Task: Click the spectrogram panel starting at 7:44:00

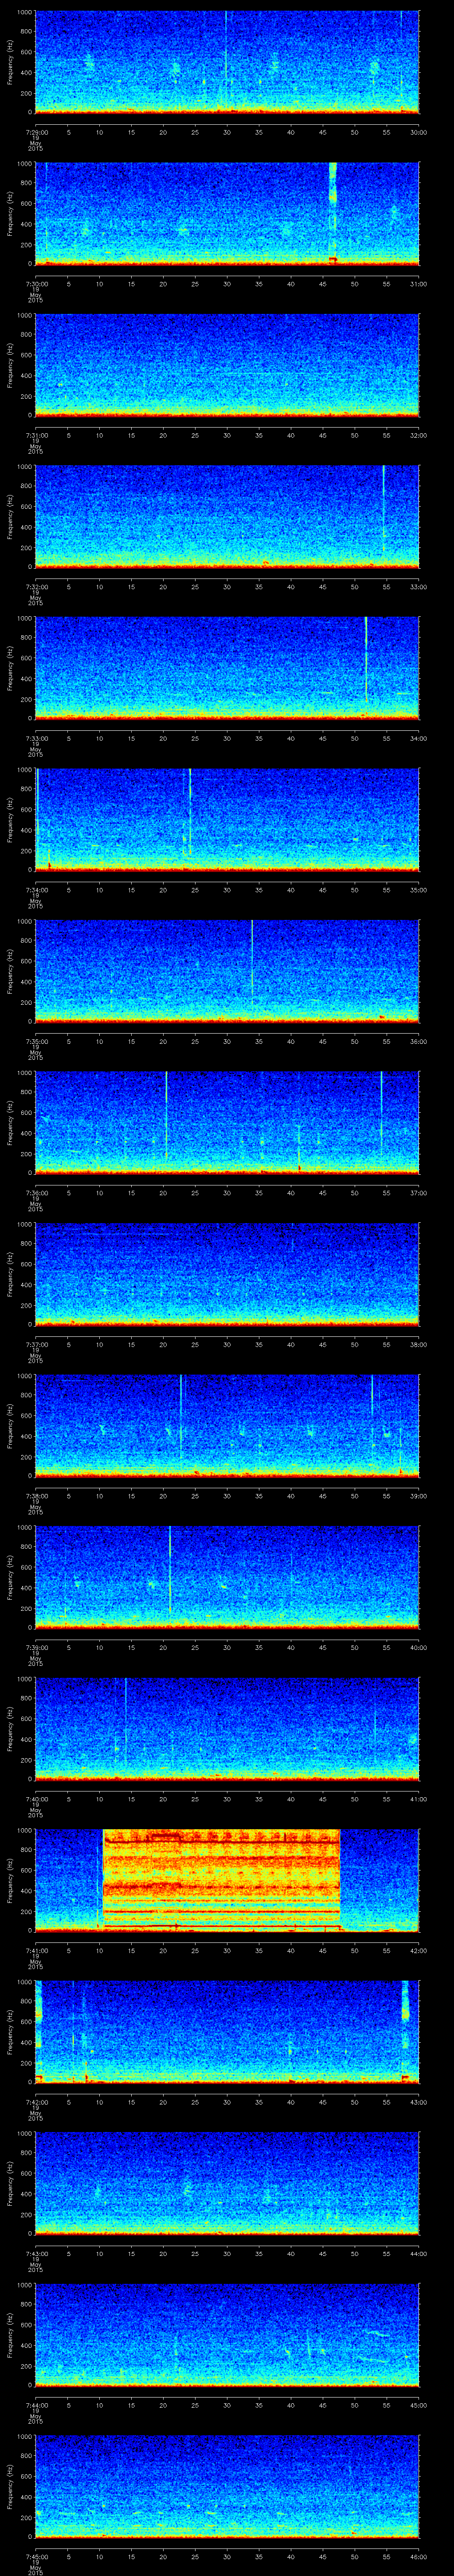Action: pos(227,2335)
